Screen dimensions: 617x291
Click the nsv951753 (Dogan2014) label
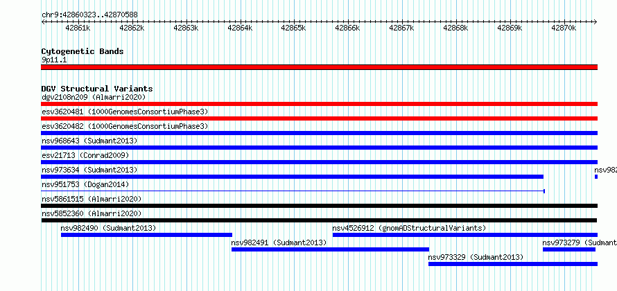coord(85,184)
